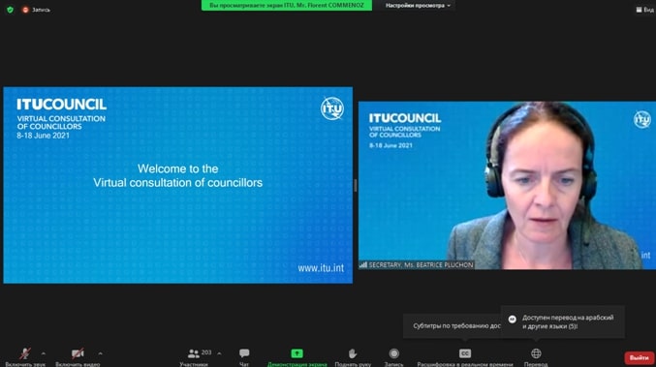Click the Arabic interpretation available notification

pos(563,321)
